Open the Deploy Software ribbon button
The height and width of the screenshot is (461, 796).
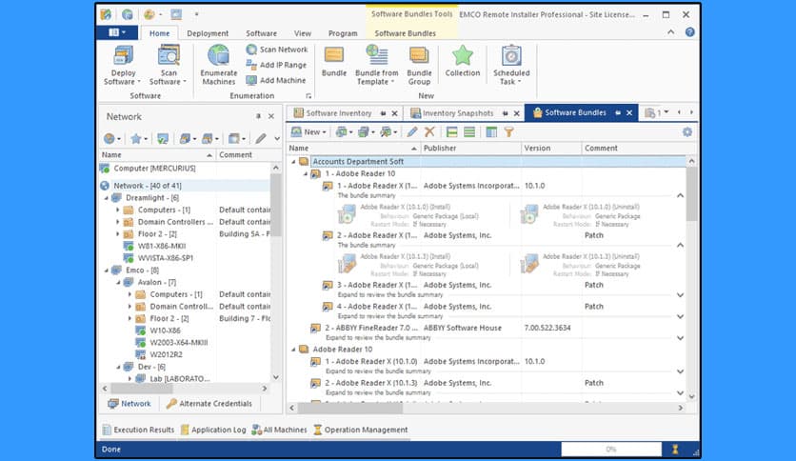coord(123,65)
